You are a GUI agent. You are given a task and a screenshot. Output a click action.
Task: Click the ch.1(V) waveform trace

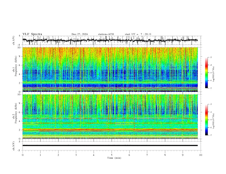(110, 40)
